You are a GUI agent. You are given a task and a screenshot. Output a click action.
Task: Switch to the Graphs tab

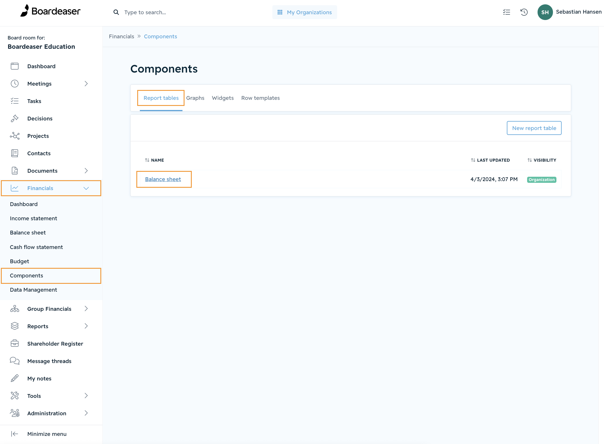195,98
